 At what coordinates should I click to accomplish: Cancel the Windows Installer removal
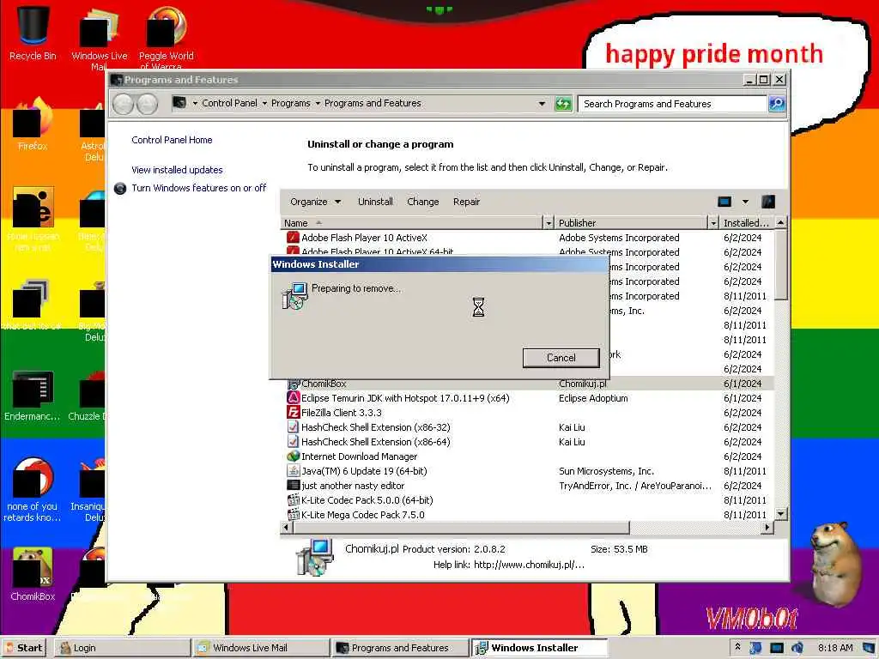click(x=561, y=358)
